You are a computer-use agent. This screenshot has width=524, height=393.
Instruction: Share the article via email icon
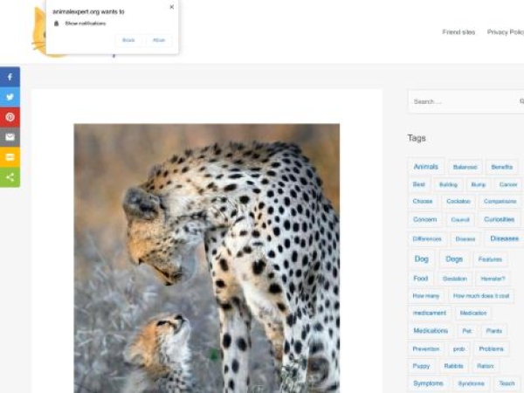coord(10,137)
